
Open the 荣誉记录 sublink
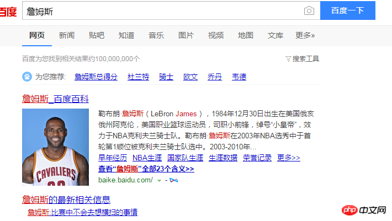(257, 158)
